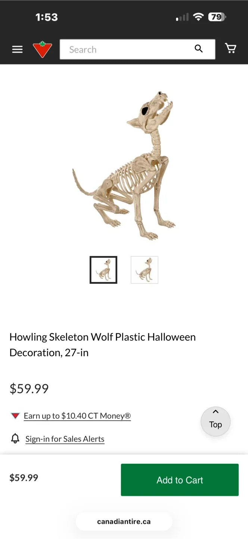Tap the canadiantire.ca address pill
248x539 pixels.
tap(124, 521)
